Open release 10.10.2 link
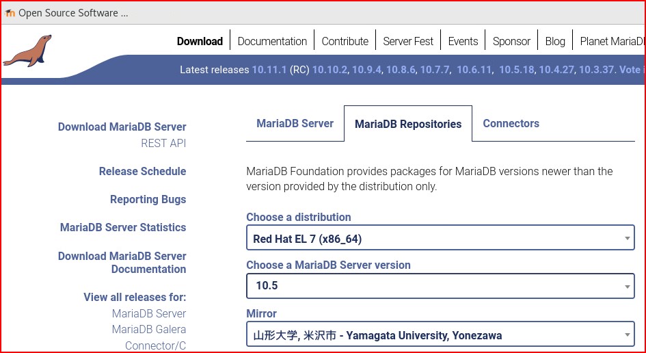 pyautogui.click(x=329, y=70)
